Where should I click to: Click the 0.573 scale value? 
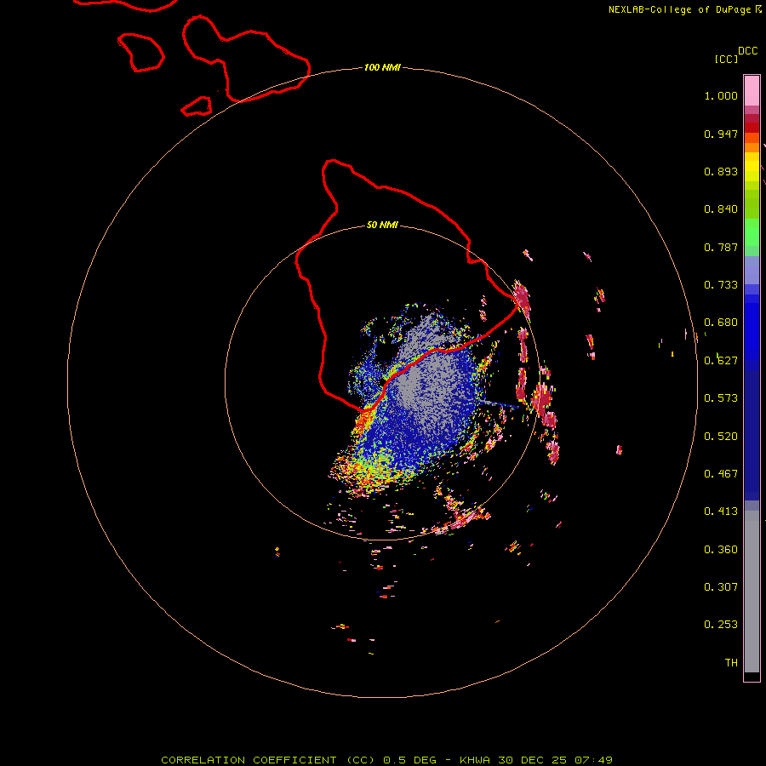pos(721,398)
